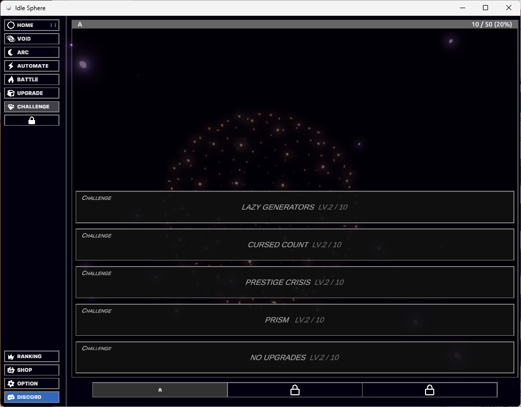
Task: Click the lightning bolt AUTOMATE icon
Action: click(10, 66)
